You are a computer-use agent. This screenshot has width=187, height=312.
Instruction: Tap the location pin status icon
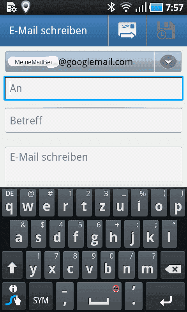(26, 7)
